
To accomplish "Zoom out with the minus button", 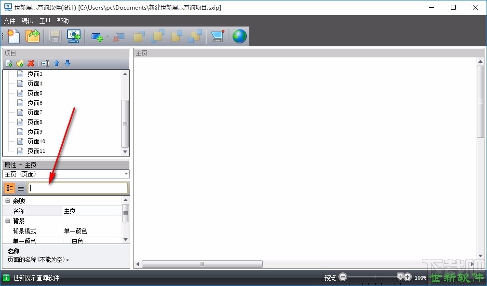I will [343, 277].
